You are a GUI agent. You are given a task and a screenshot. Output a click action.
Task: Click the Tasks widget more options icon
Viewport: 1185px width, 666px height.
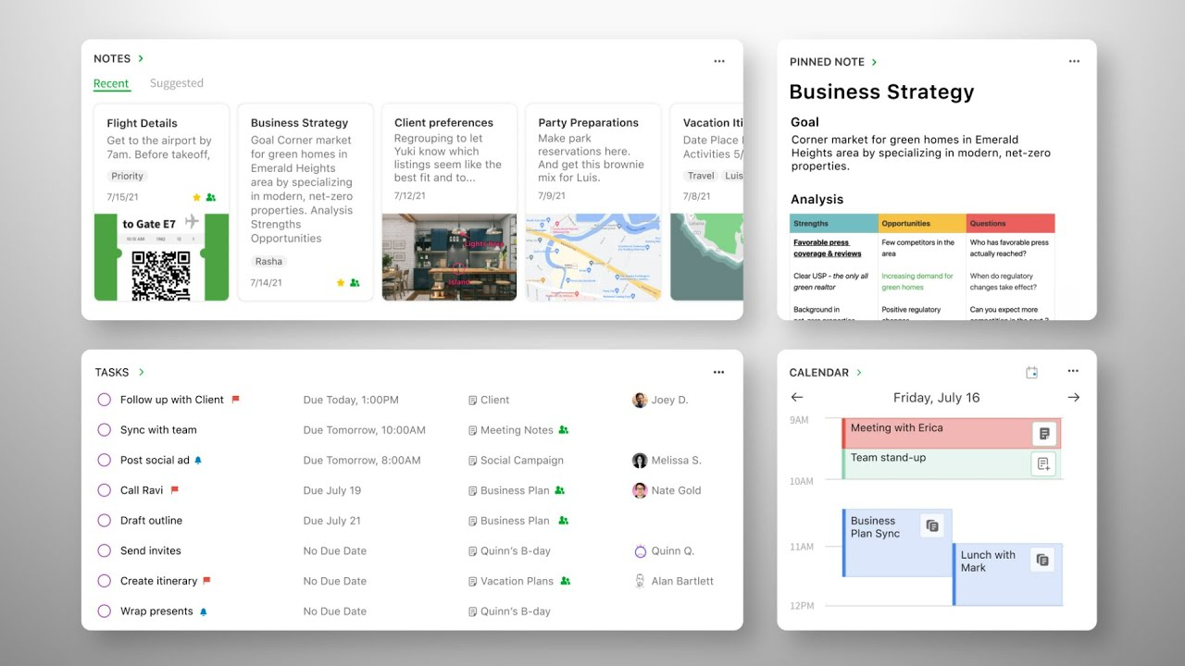click(x=718, y=372)
